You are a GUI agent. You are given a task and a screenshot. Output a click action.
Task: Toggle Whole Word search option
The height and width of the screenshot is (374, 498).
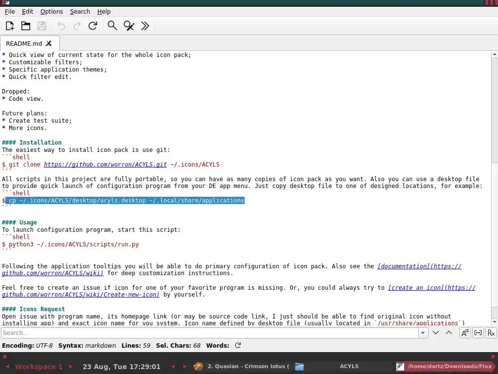tap(478, 333)
